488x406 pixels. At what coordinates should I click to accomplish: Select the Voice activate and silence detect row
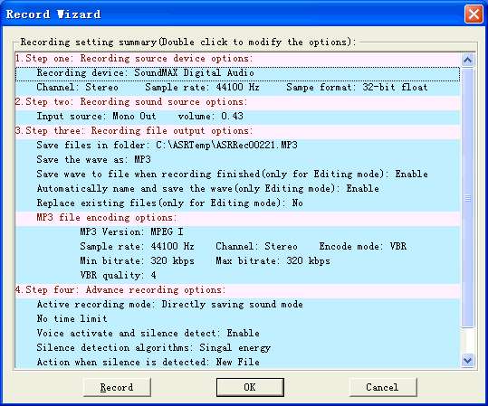tap(237, 334)
